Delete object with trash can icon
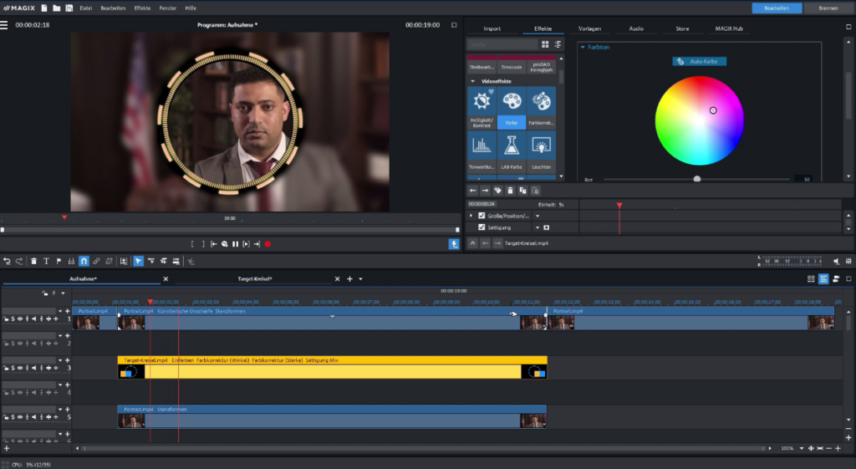 [33, 261]
